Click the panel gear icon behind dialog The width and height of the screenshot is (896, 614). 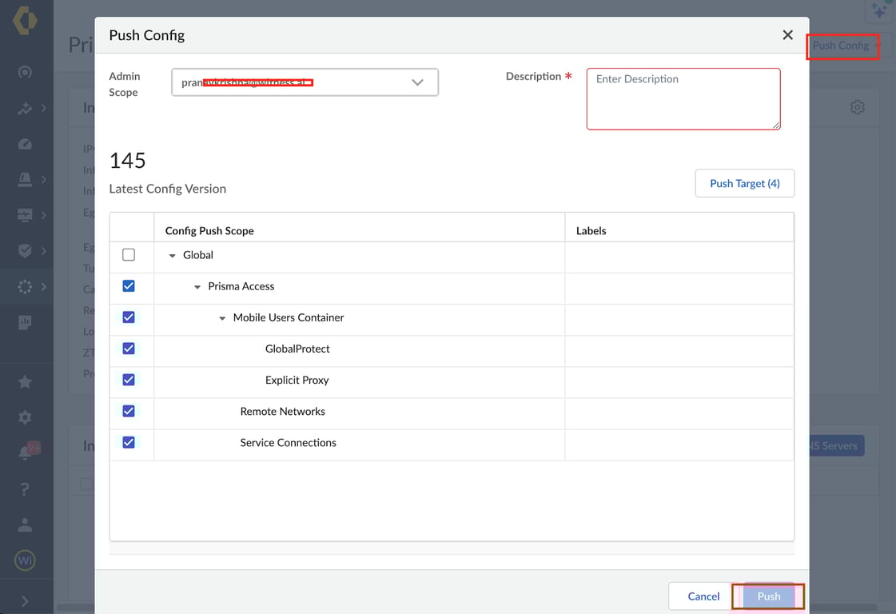point(857,107)
